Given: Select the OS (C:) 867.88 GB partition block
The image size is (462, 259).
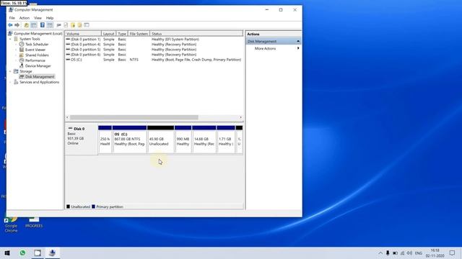Looking at the screenshot, I should (129, 140).
